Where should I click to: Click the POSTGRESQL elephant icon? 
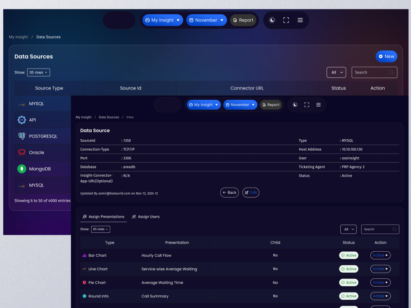pyautogui.click(x=22, y=136)
